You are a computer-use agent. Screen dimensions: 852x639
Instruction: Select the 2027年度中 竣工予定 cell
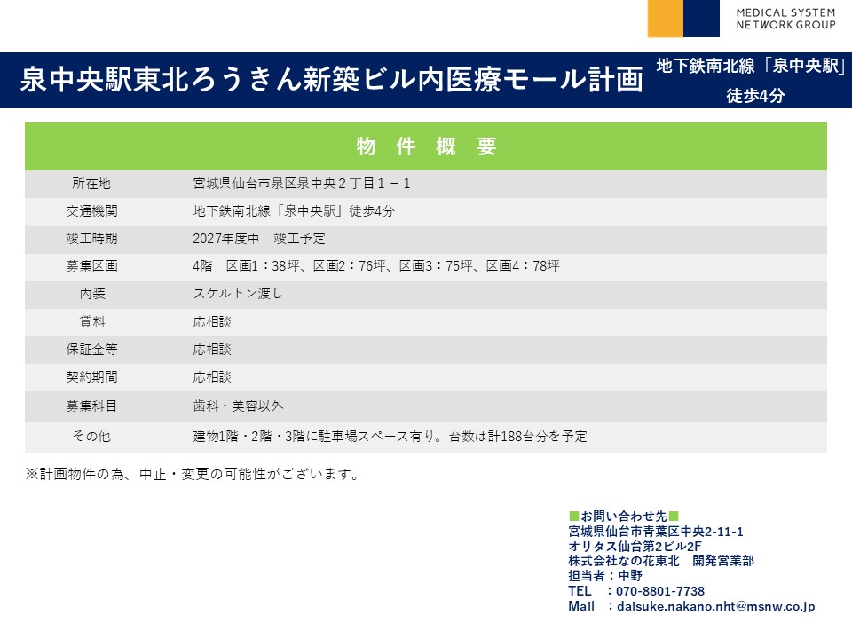point(259,239)
